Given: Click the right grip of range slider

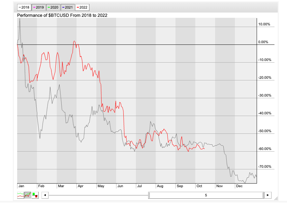Looking at the screenshot, I should (263, 195).
